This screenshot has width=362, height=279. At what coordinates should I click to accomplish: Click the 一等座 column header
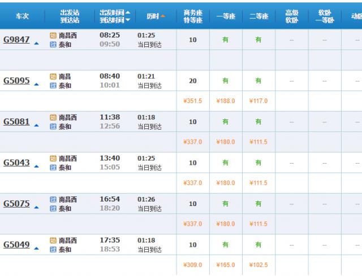[226, 16]
